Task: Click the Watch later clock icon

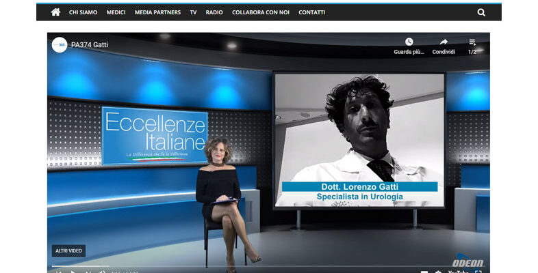Action: click(x=409, y=42)
